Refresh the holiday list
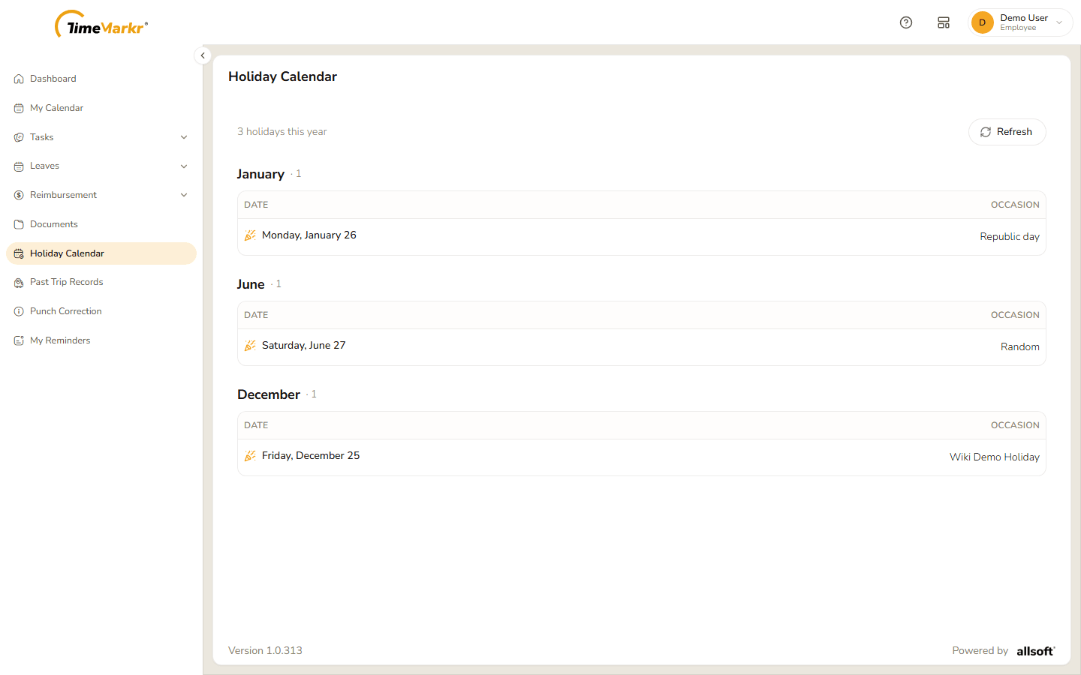This screenshot has width=1081, height=675. point(1007,132)
